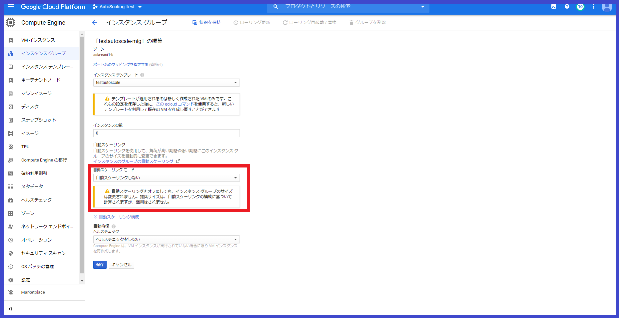Click the セキュリティ スキャン shield icon
The height and width of the screenshot is (318, 619).
tap(11, 253)
